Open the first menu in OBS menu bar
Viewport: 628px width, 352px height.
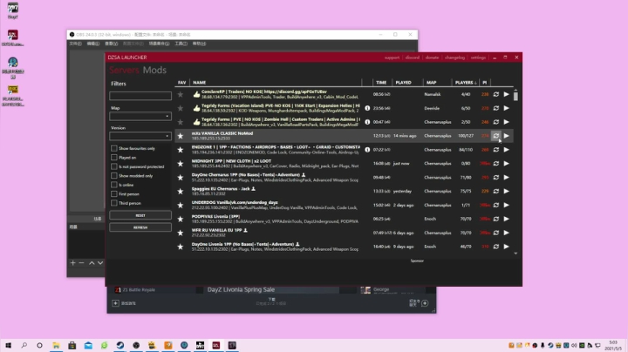(75, 44)
